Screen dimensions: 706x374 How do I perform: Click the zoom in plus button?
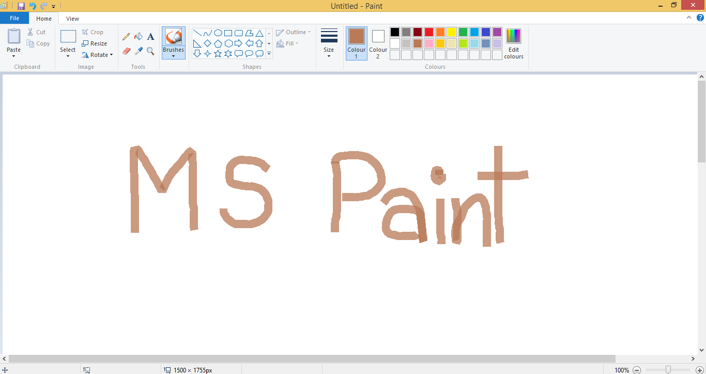pos(699,370)
